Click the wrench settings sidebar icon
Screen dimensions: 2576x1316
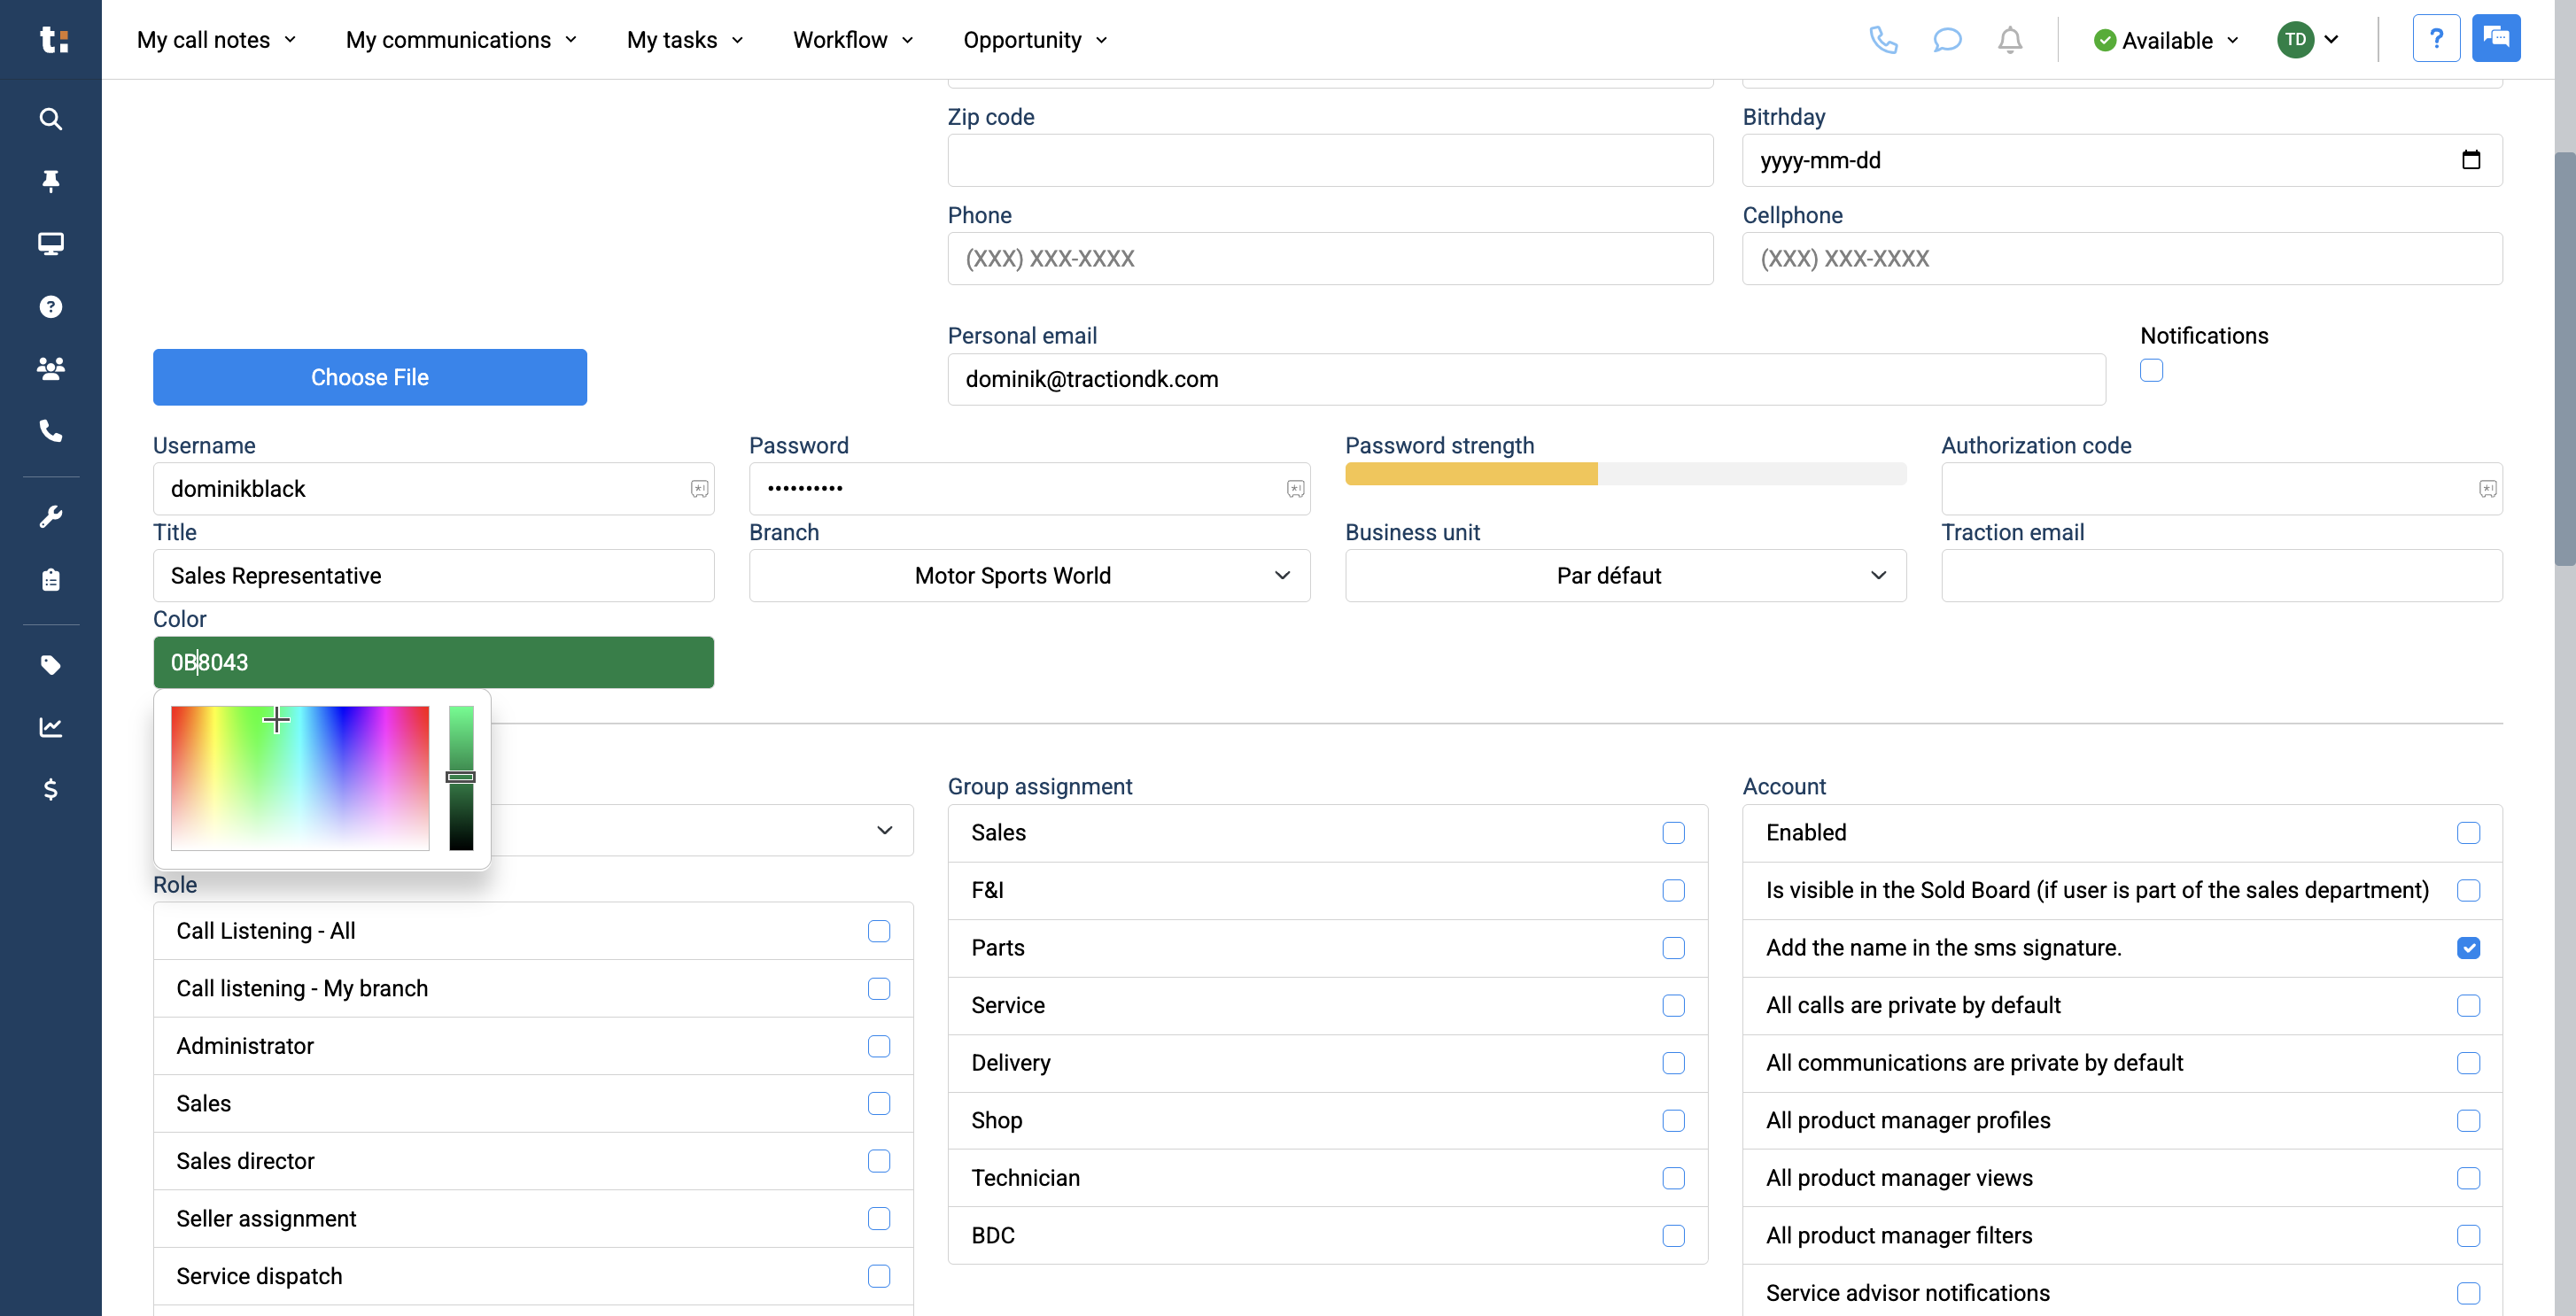(x=50, y=517)
